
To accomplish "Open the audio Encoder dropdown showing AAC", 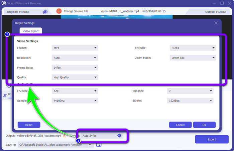I will [75, 91].
